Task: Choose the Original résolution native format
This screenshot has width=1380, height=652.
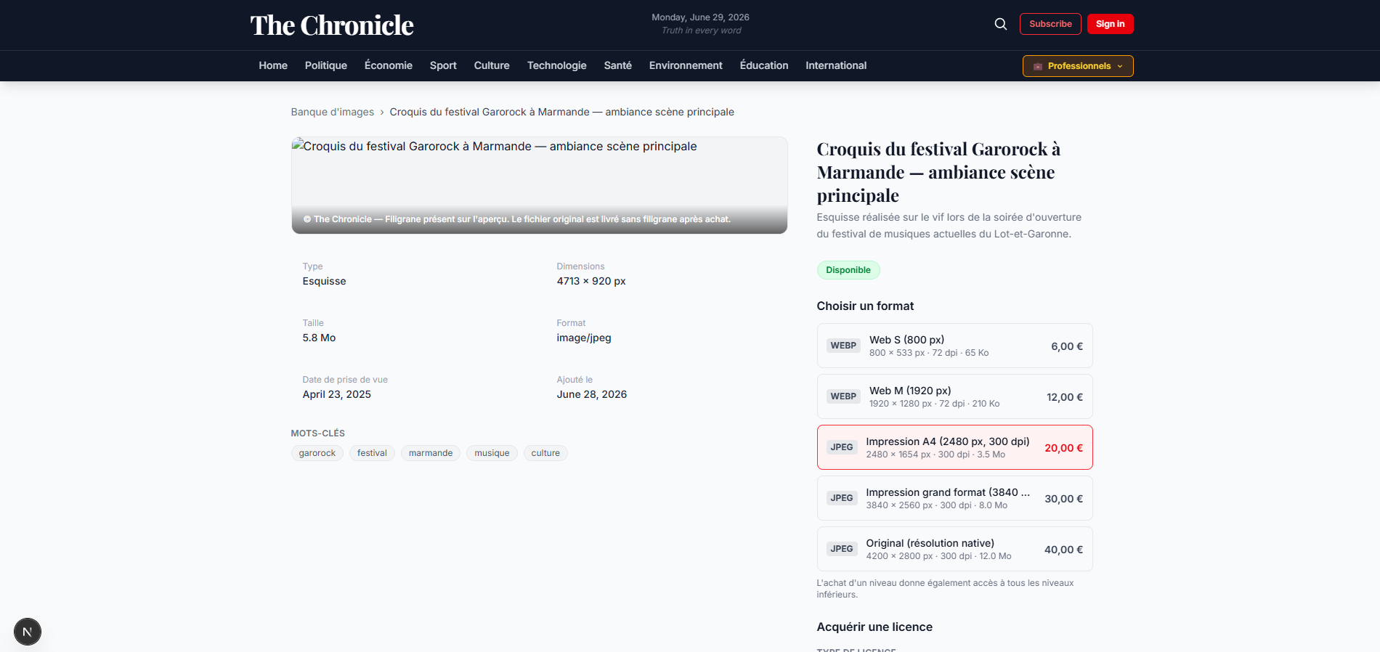Action: click(x=954, y=549)
